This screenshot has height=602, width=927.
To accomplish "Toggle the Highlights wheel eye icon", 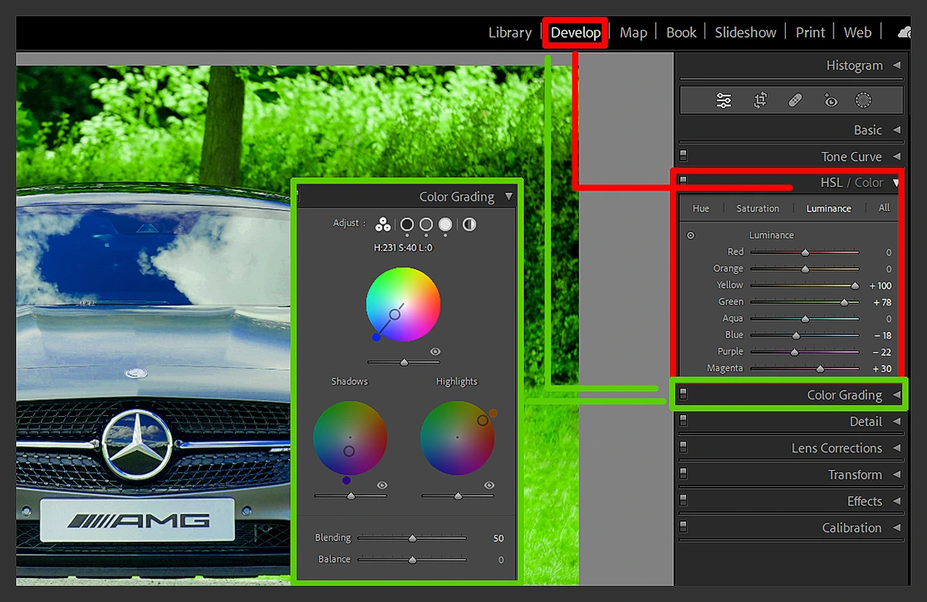I will point(489,485).
